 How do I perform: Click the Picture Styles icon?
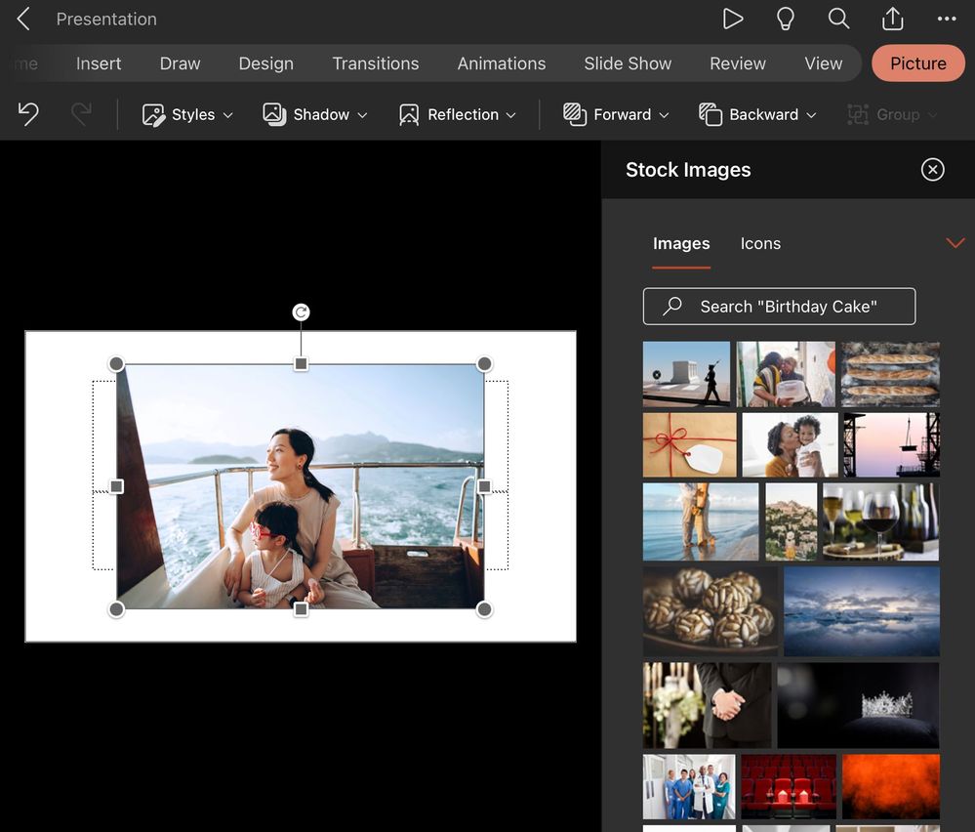click(x=153, y=115)
